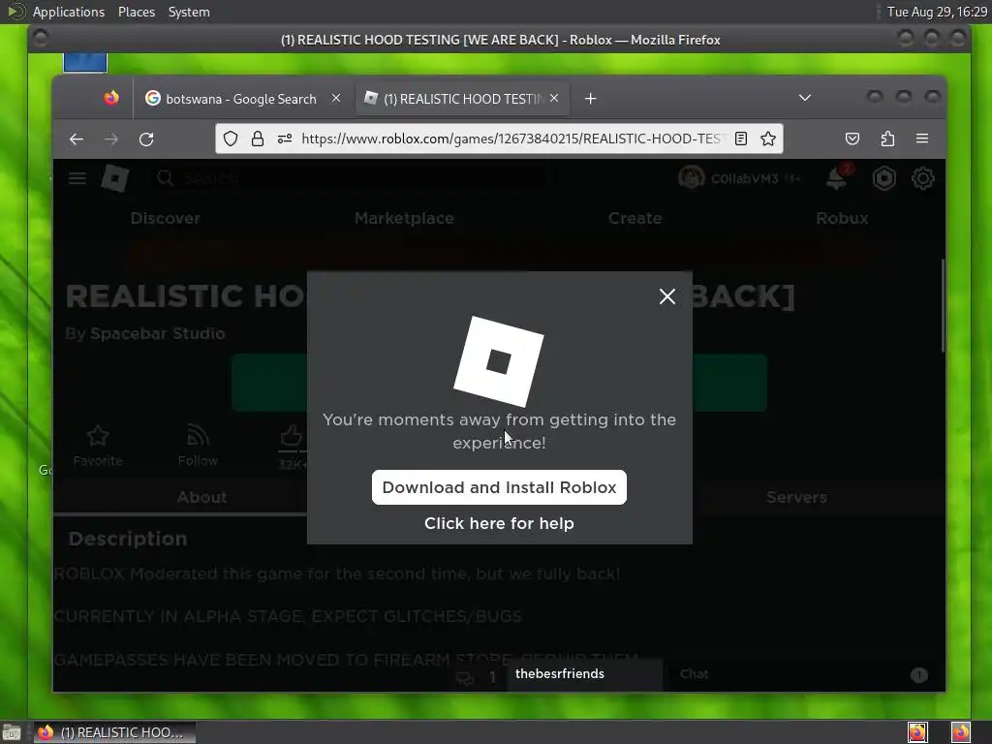Image resolution: width=992 pixels, height=744 pixels.
Task: Click the forward navigation arrow
Action: coord(111,139)
